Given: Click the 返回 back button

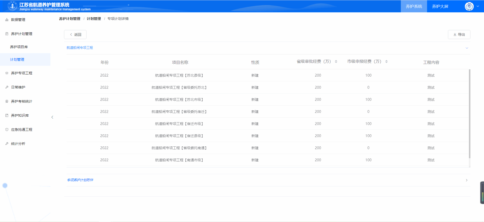Looking at the screenshot, I should 75,35.
